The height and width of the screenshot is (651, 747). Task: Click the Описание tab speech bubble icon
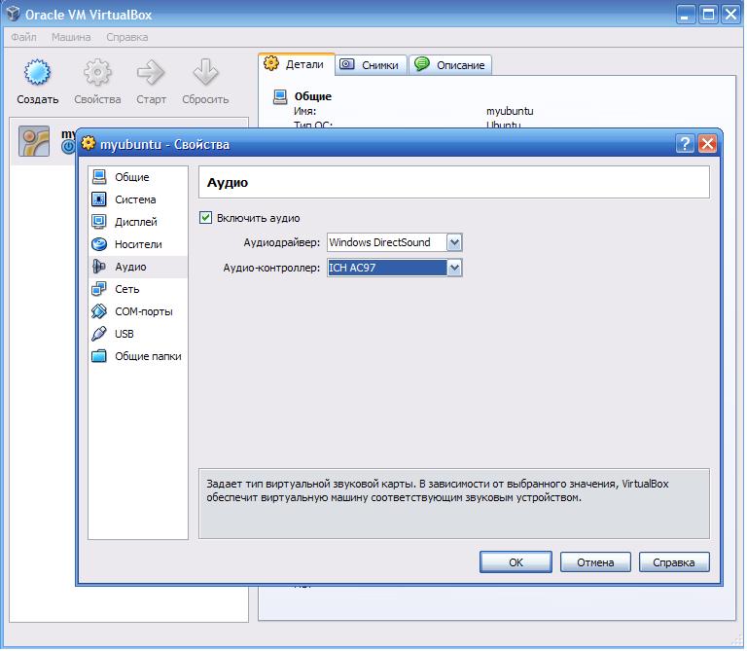[x=422, y=64]
